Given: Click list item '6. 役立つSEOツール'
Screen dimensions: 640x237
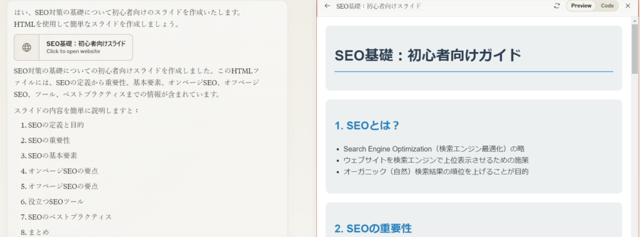Looking at the screenshot, I should [x=52, y=201].
